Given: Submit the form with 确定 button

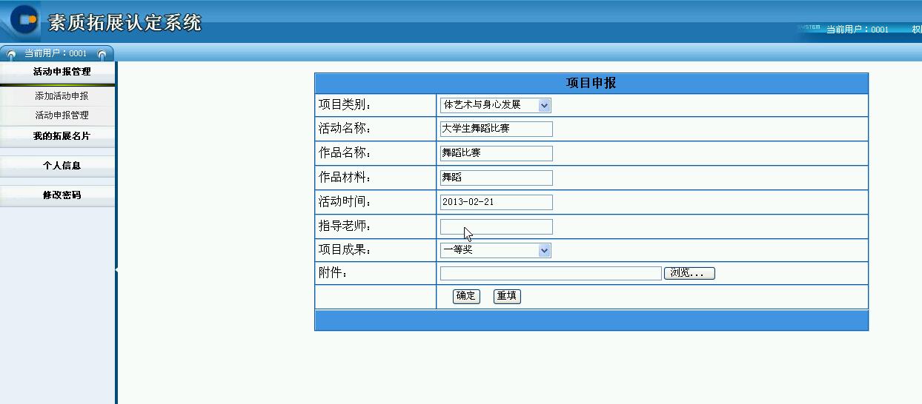Looking at the screenshot, I should tap(466, 296).
